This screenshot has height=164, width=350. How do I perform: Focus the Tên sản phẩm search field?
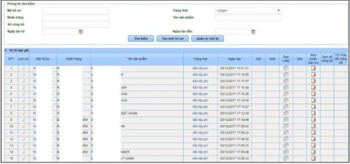click(x=248, y=17)
